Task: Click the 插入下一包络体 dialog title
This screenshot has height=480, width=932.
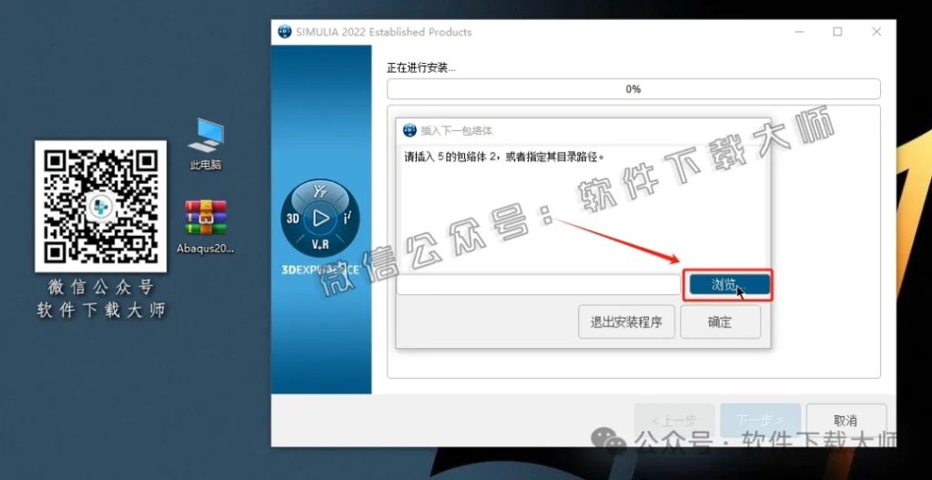Action: [457, 131]
